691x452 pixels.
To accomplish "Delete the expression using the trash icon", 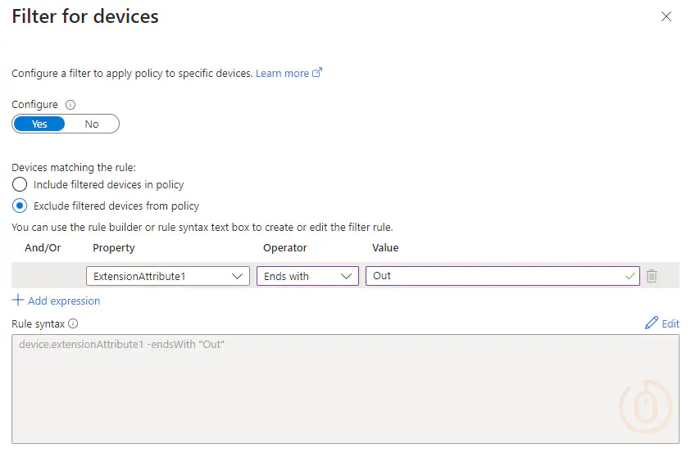I will (652, 276).
